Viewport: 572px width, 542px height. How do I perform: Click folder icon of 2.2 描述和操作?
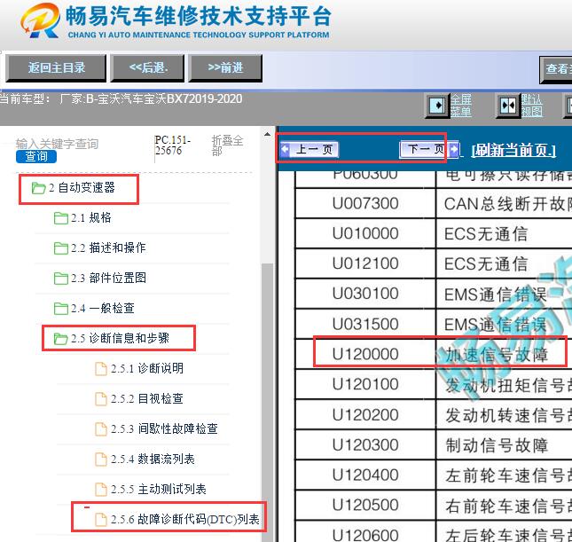click(x=61, y=248)
